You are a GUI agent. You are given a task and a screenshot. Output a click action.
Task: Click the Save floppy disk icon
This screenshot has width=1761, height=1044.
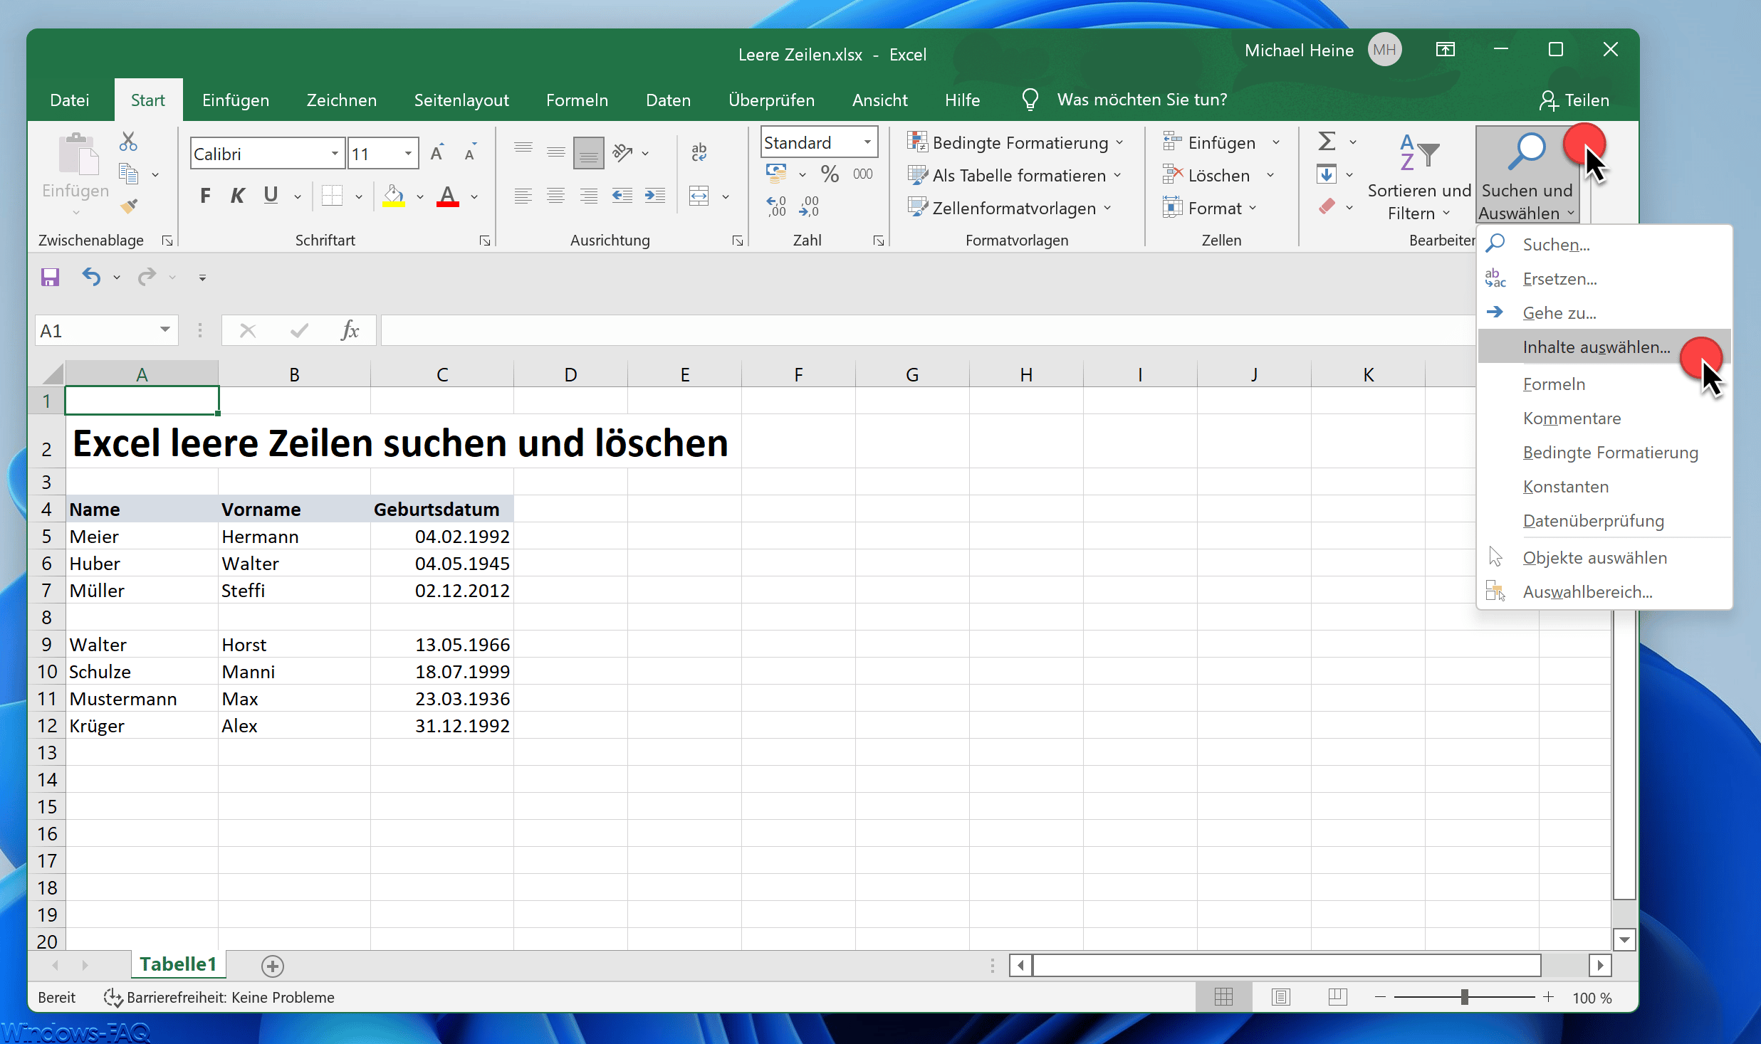pos(50,277)
